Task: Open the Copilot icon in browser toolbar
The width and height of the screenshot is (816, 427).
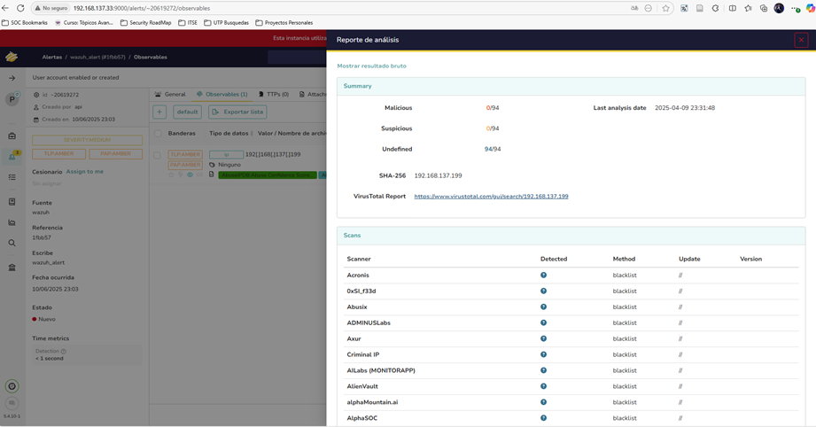Action: (810, 8)
